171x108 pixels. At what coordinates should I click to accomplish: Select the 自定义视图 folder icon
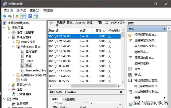(18, 42)
